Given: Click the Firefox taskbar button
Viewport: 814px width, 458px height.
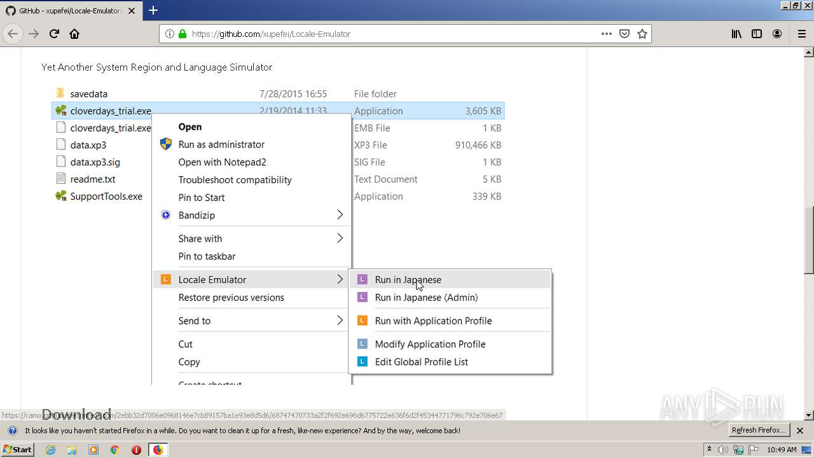Looking at the screenshot, I should [x=158, y=450].
